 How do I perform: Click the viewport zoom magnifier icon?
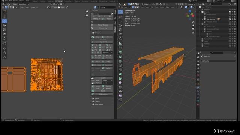pos(193,22)
